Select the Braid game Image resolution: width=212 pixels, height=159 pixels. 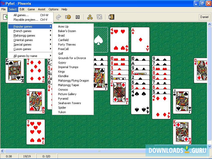pyautogui.click(x=73, y=36)
